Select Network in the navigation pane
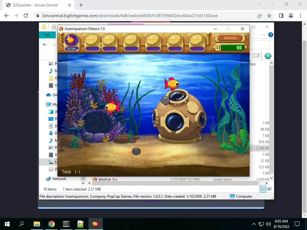This screenshot has height=230, width=307. coord(56,179)
